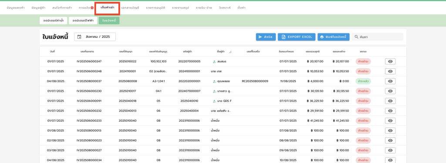The width and height of the screenshot is (446, 163).
Task: Open eye icon for IV202508000013
Action: pos(390,131)
